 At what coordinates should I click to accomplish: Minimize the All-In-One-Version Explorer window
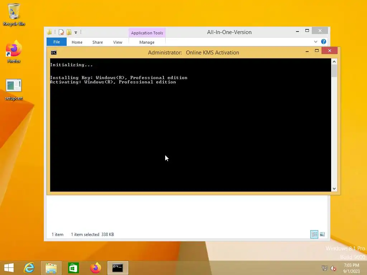[297, 31]
